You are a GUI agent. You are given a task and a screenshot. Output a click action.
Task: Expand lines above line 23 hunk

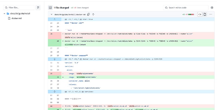pos(55,19)
